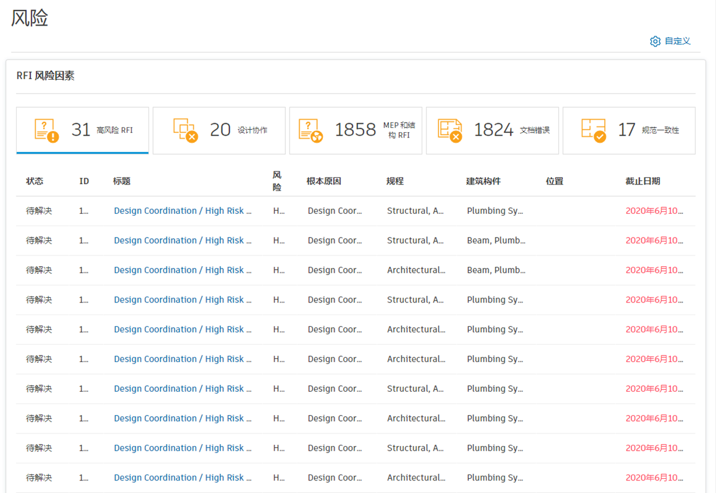The width and height of the screenshot is (716, 493).
Task: Select the 17 规范一致性 tab
Action: point(629,130)
